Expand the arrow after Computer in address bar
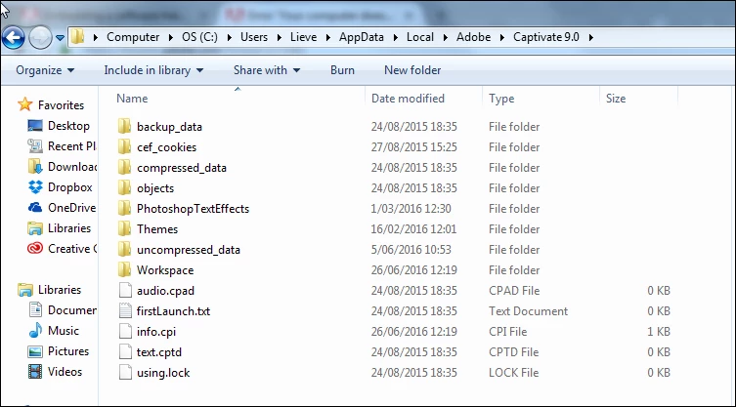Viewport: 736px width, 407px height. pos(171,37)
